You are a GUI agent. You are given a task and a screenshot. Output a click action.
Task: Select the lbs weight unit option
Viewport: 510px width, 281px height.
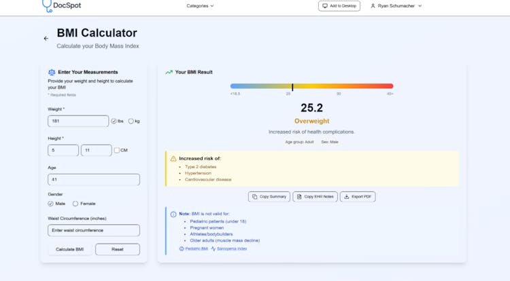click(114, 121)
